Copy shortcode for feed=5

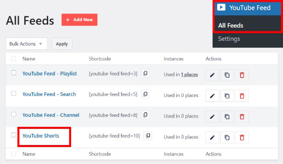(x=145, y=94)
